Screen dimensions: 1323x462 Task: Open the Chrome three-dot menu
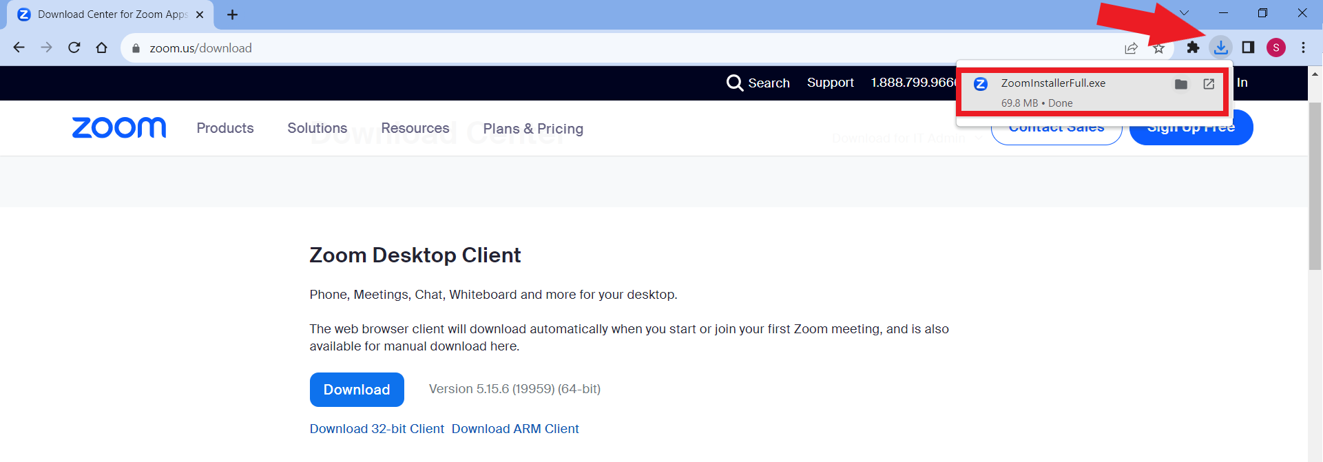click(1303, 48)
